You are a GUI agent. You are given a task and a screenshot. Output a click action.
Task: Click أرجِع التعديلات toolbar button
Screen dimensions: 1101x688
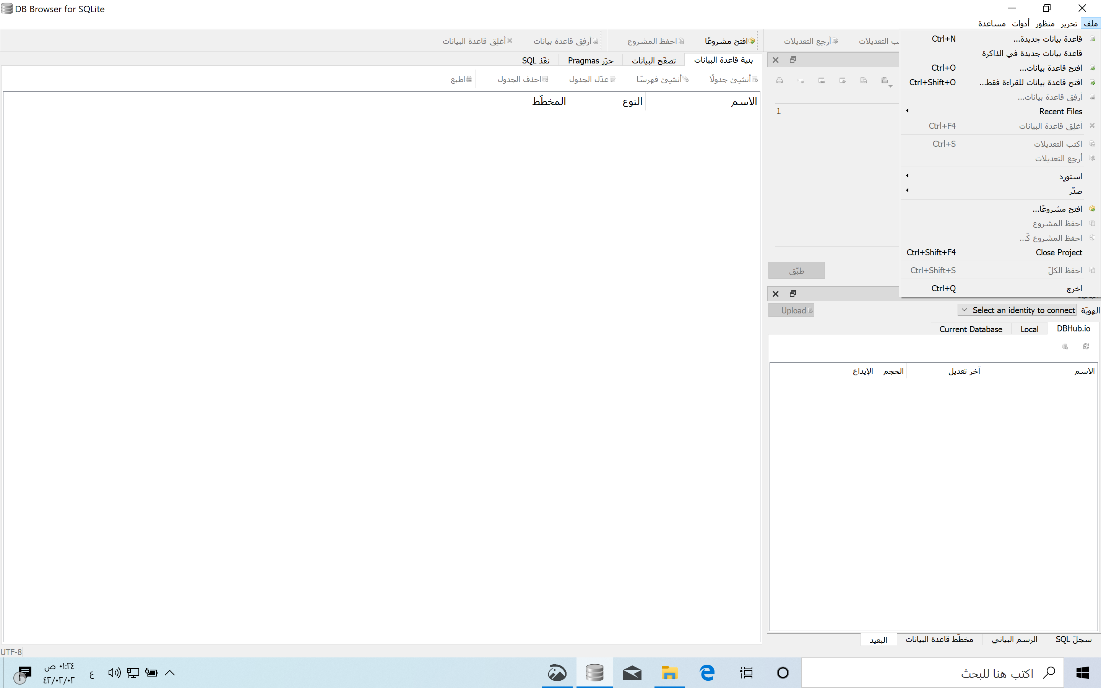811,41
